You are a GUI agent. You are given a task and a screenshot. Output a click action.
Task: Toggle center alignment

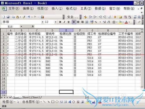click(x=78, y=22)
